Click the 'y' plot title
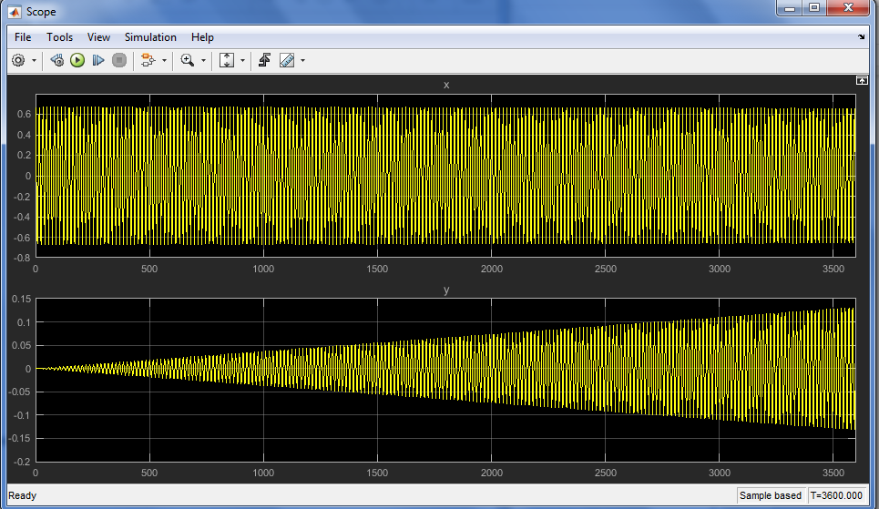 [446, 290]
